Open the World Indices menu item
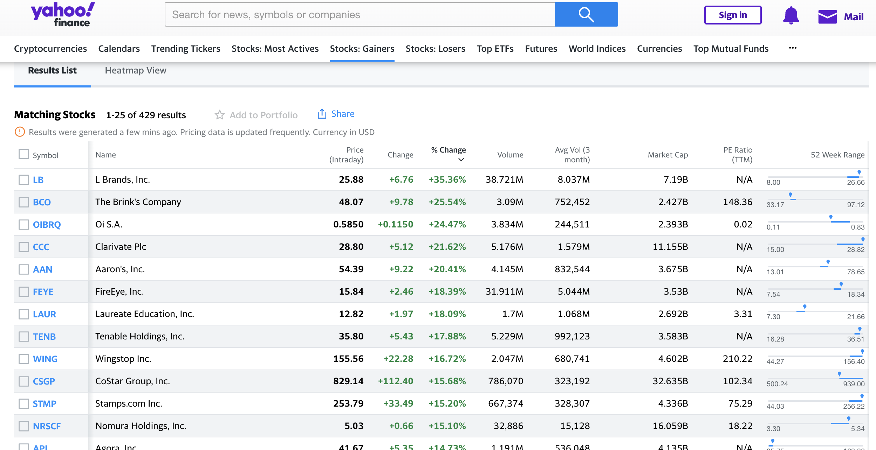The height and width of the screenshot is (450, 876). click(x=597, y=49)
